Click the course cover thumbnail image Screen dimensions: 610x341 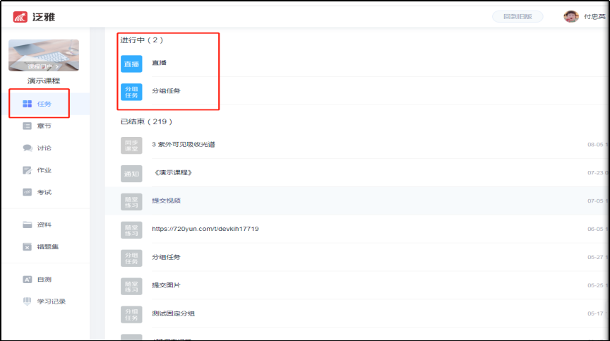pos(44,56)
